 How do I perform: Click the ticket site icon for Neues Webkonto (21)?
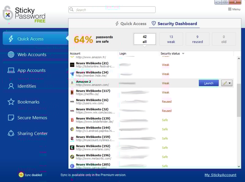click(72, 65)
